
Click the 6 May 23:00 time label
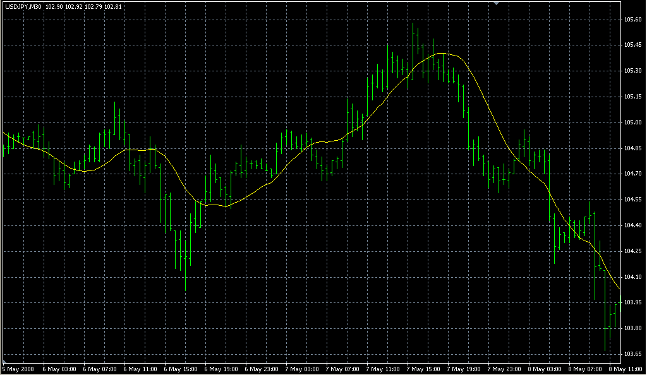(x=262, y=369)
